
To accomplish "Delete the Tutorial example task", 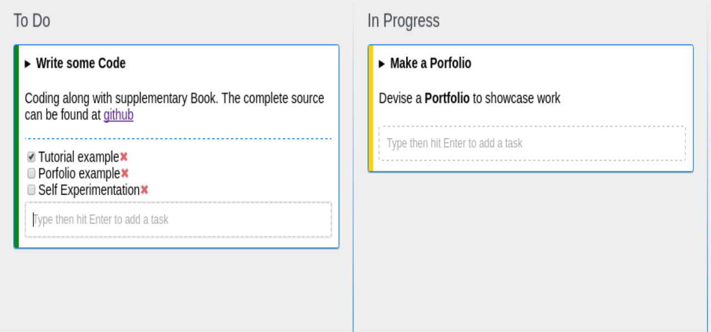I will tap(124, 157).
